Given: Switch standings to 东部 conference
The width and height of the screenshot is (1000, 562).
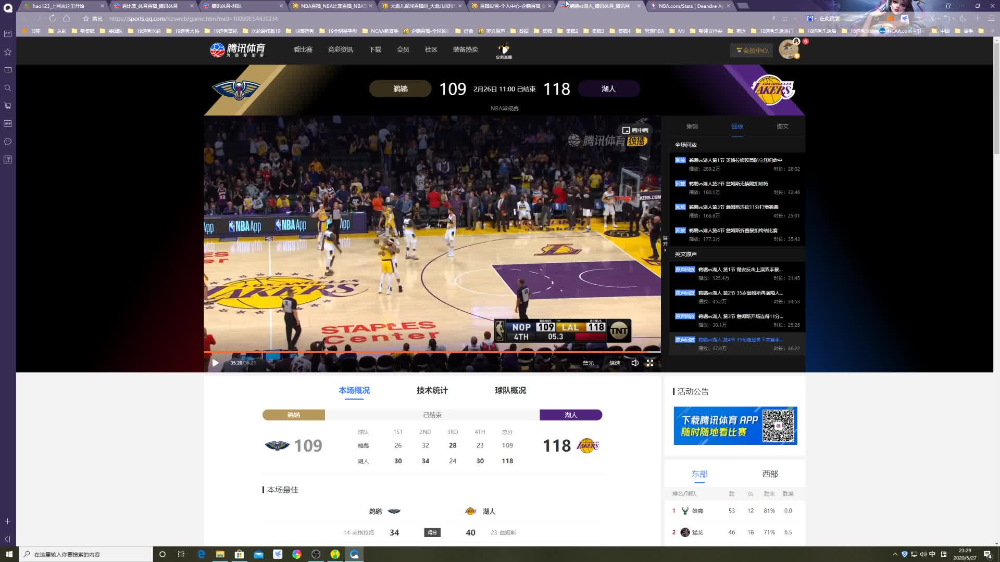Looking at the screenshot, I should [x=699, y=474].
